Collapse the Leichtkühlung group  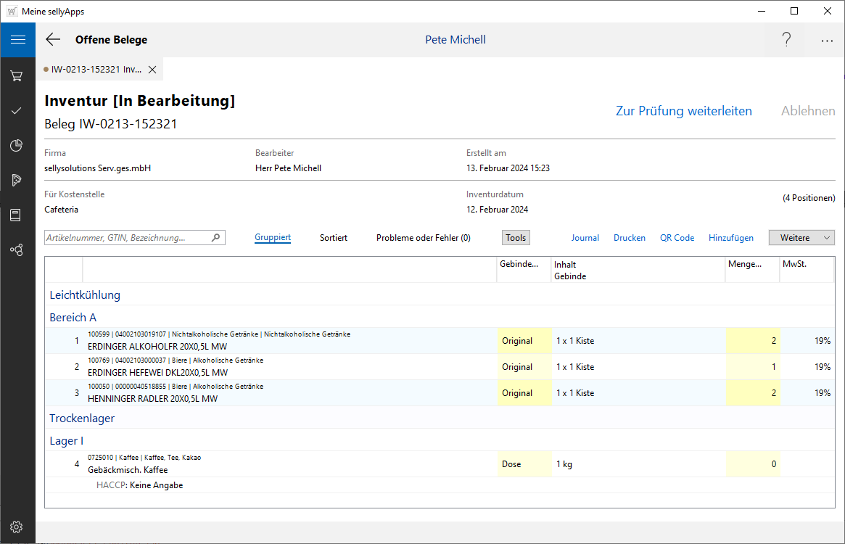coord(85,295)
